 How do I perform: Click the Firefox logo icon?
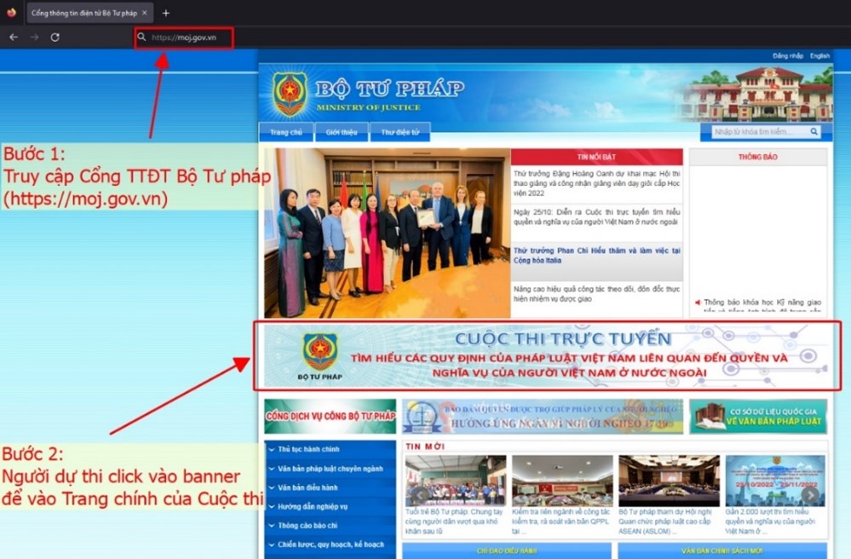point(11,13)
